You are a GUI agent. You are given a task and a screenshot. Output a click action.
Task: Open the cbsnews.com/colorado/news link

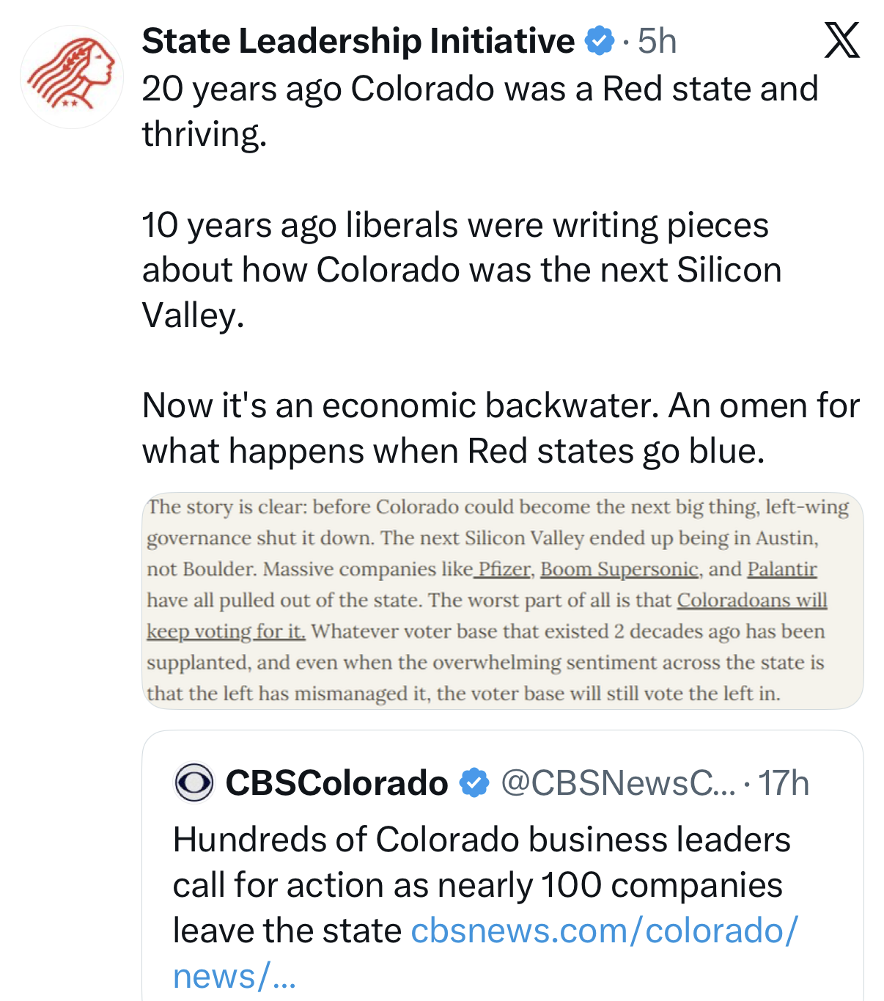[603, 931]
